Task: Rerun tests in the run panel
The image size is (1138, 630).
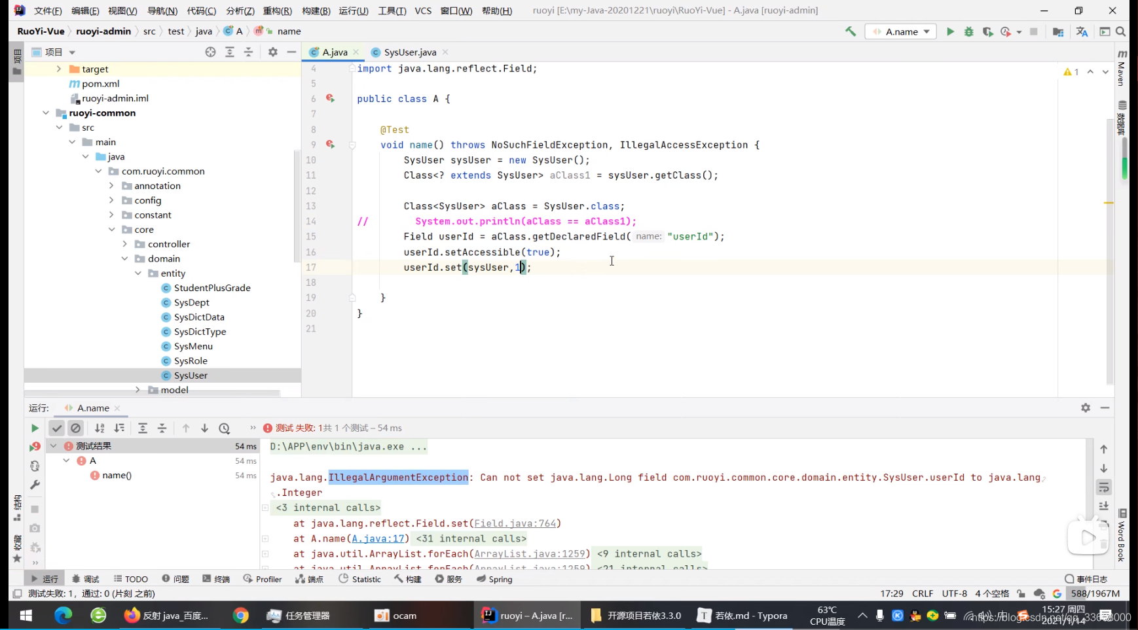Action: pyautogui.click(x=35, y=428)
